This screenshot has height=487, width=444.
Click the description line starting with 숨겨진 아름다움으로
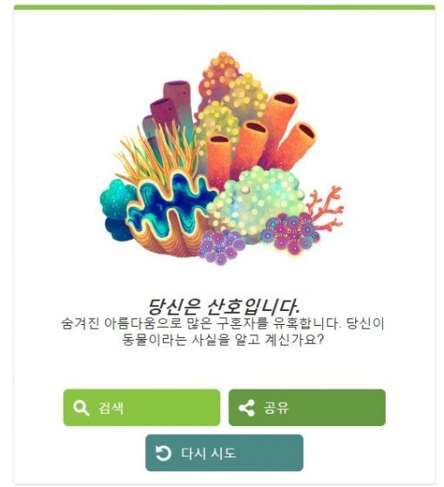pyautogui.click(x=223, y=323)
